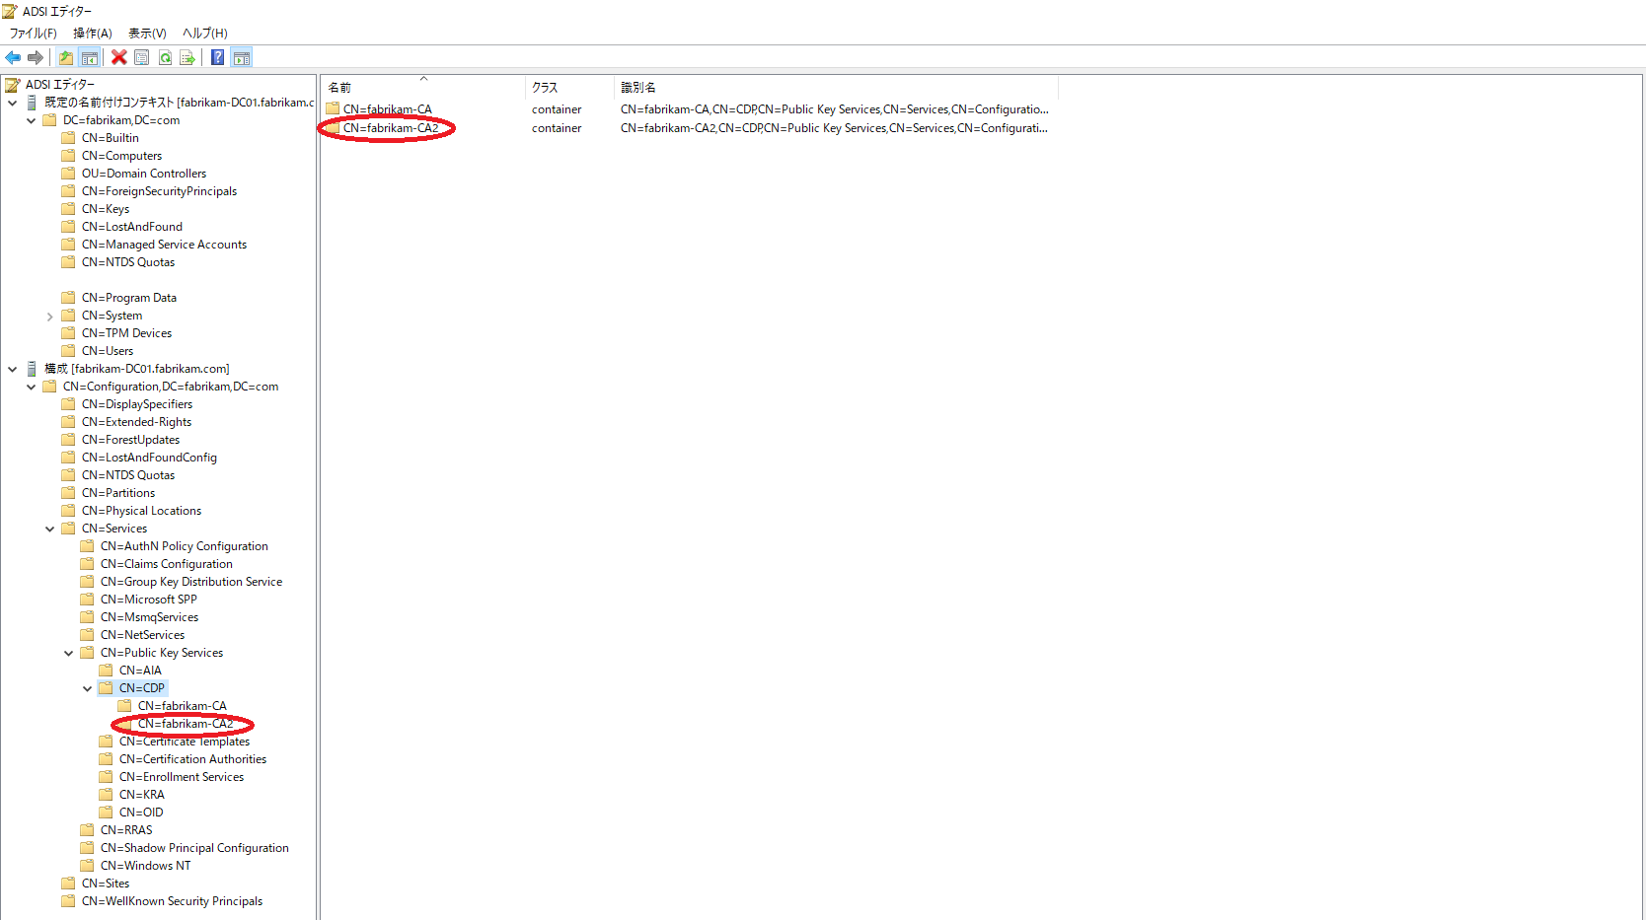The image size is (1646, 920).
Task: Click the ADSI エディター title bar icon
Action: pyautogui.click(x=11, y=11)
